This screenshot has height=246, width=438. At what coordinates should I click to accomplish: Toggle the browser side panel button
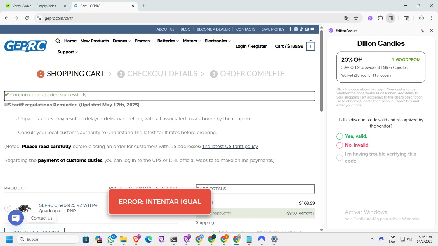(x=391, y=18)
